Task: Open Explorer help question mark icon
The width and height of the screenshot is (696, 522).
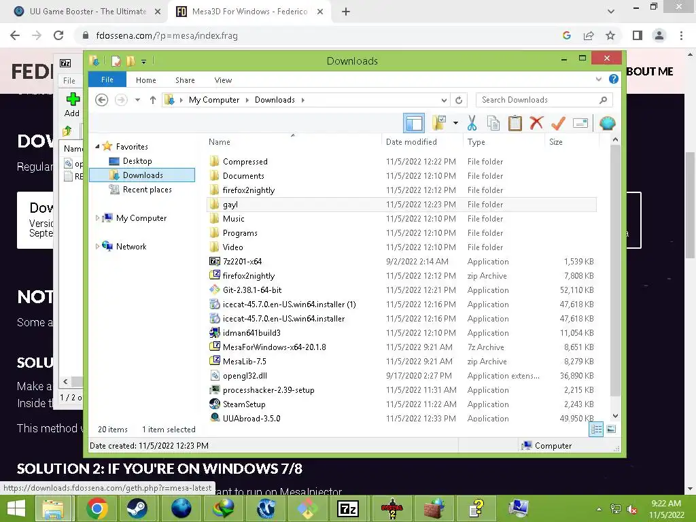Action: 614,79
